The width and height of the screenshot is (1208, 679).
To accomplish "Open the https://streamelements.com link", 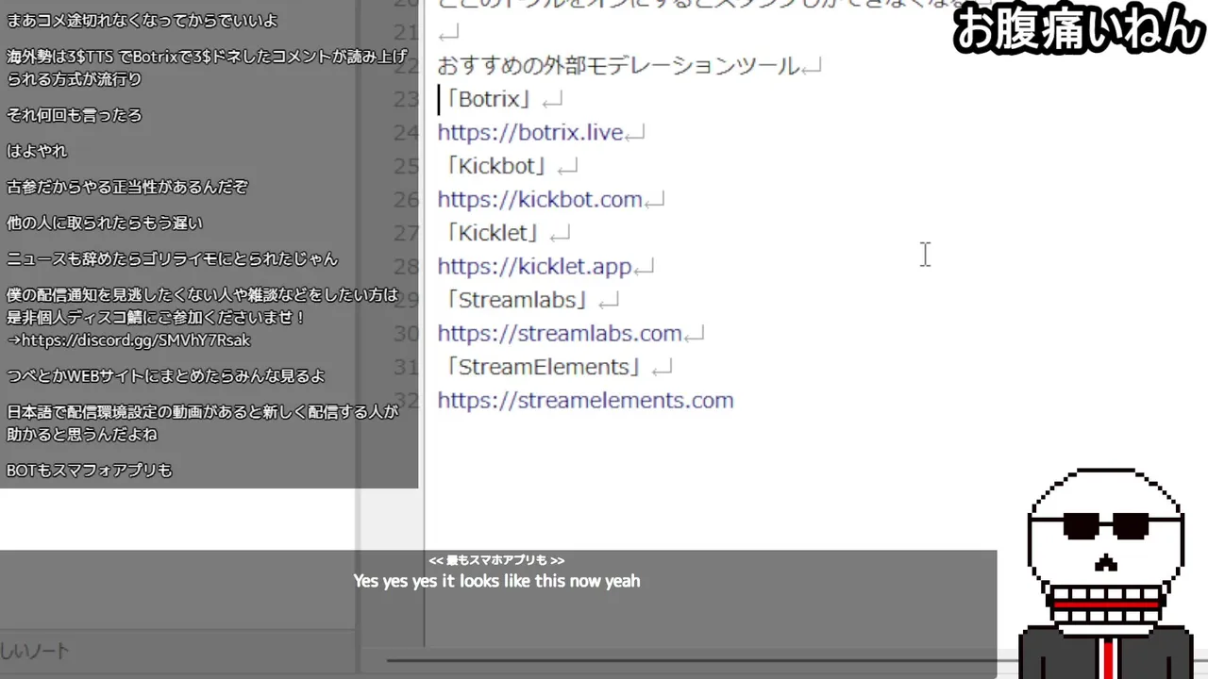I will (x=585, y=400).
